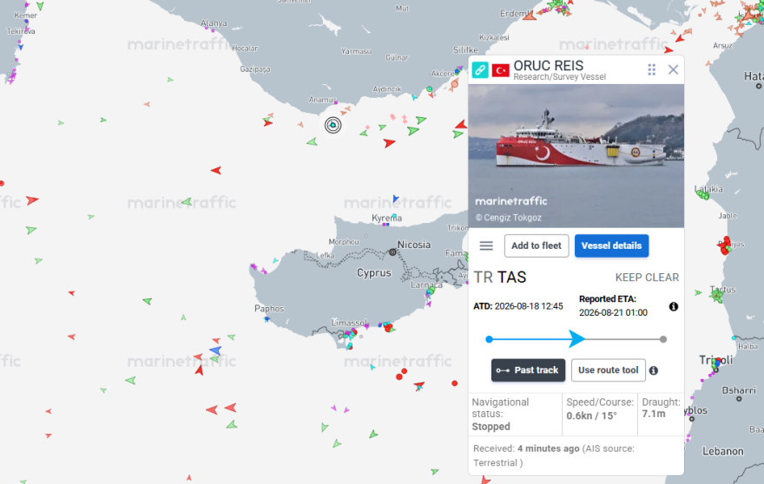Click the ORUC REIS ship photo
This screenshot has height=484, width=764.
pos(576,156)
